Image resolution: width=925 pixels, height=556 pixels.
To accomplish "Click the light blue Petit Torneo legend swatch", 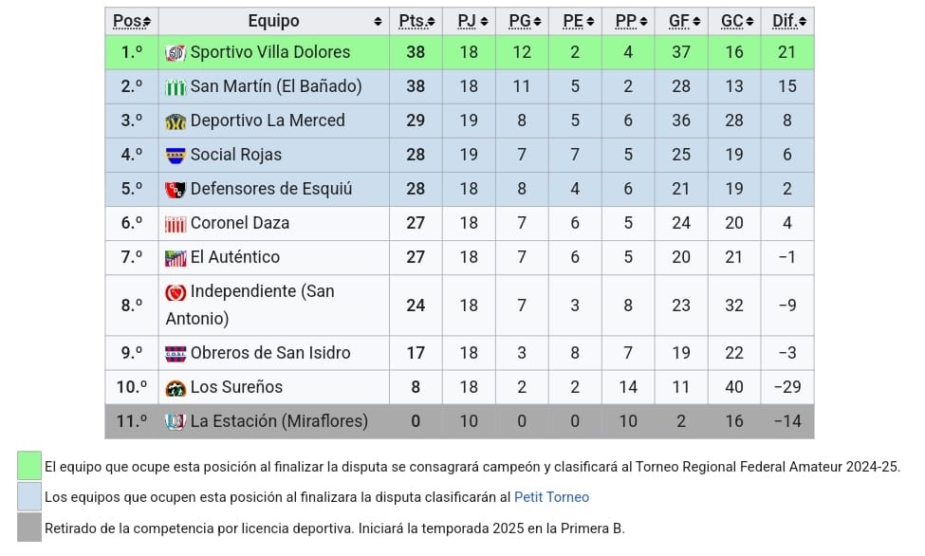I will (x=29, y=497).
